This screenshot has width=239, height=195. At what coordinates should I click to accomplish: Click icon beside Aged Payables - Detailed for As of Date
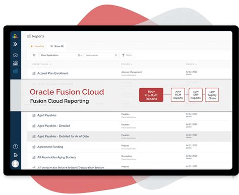[34, 137]
